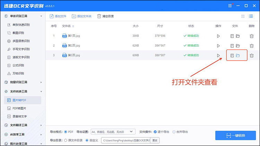Click the 尺寸 column header

pyautogui.click(x=160, y=26)
